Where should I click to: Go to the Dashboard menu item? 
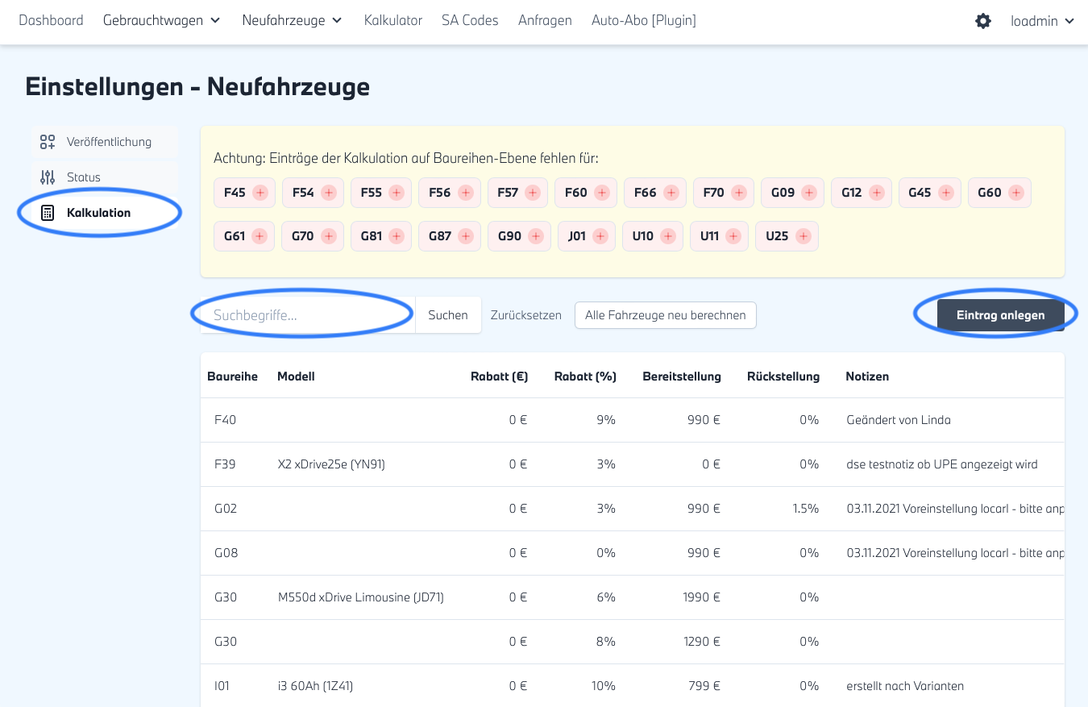coord(51,21)
